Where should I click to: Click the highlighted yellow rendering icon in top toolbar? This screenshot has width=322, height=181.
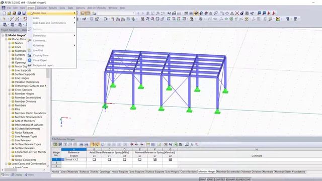(196, 14)
